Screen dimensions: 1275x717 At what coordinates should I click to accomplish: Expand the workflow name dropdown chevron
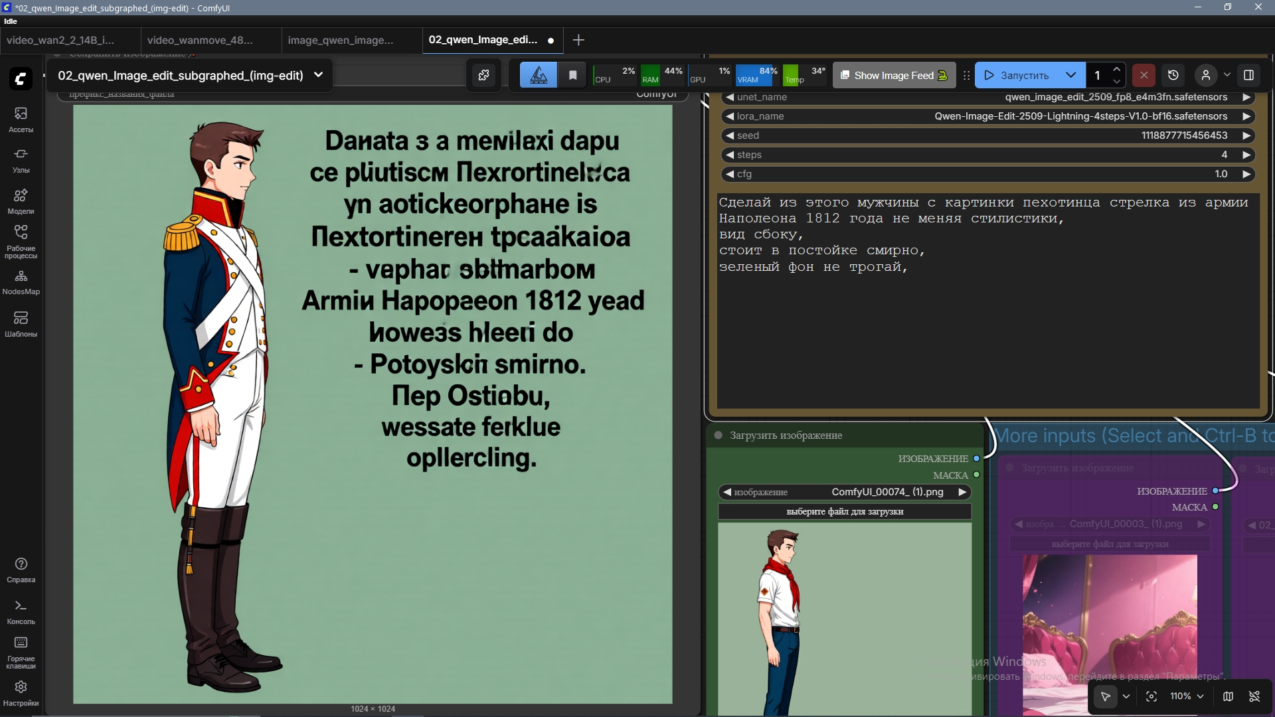click(x=318, y=75)
